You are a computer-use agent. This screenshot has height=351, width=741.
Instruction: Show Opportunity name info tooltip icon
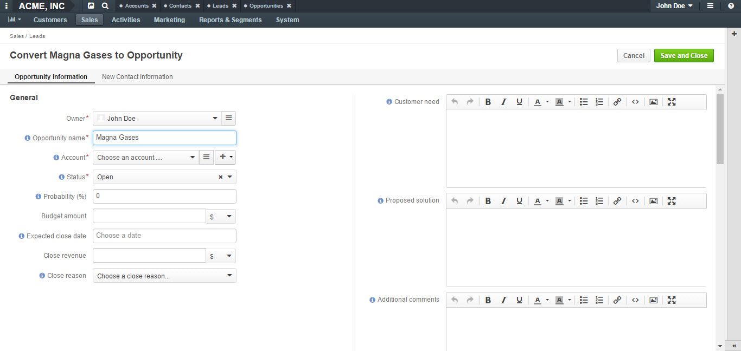28,138
